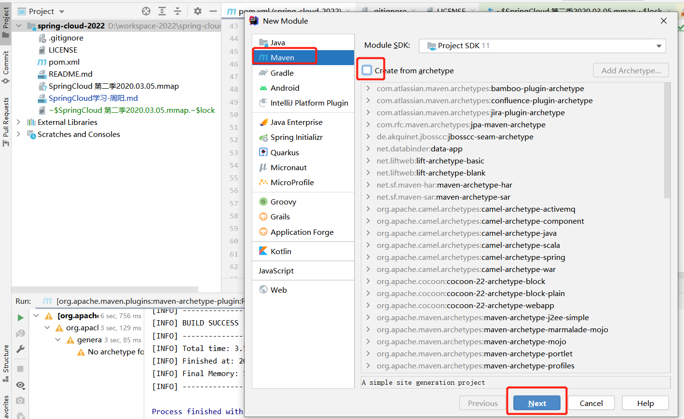Select lift-archetype-basic in archetype list
The height and width of the screenshot is (419, 684).
tap(430, 161)
